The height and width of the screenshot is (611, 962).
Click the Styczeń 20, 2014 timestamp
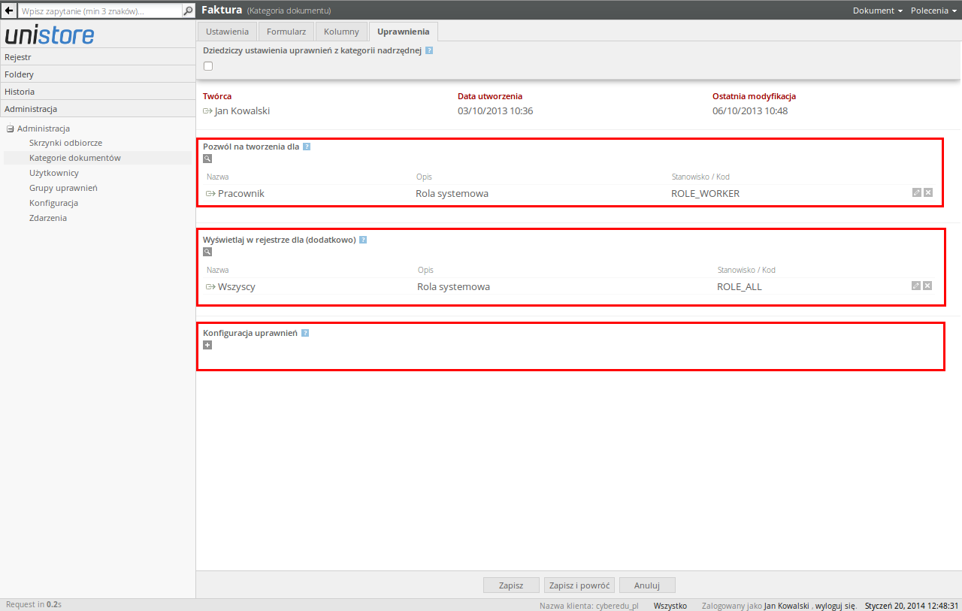point(912,606)
